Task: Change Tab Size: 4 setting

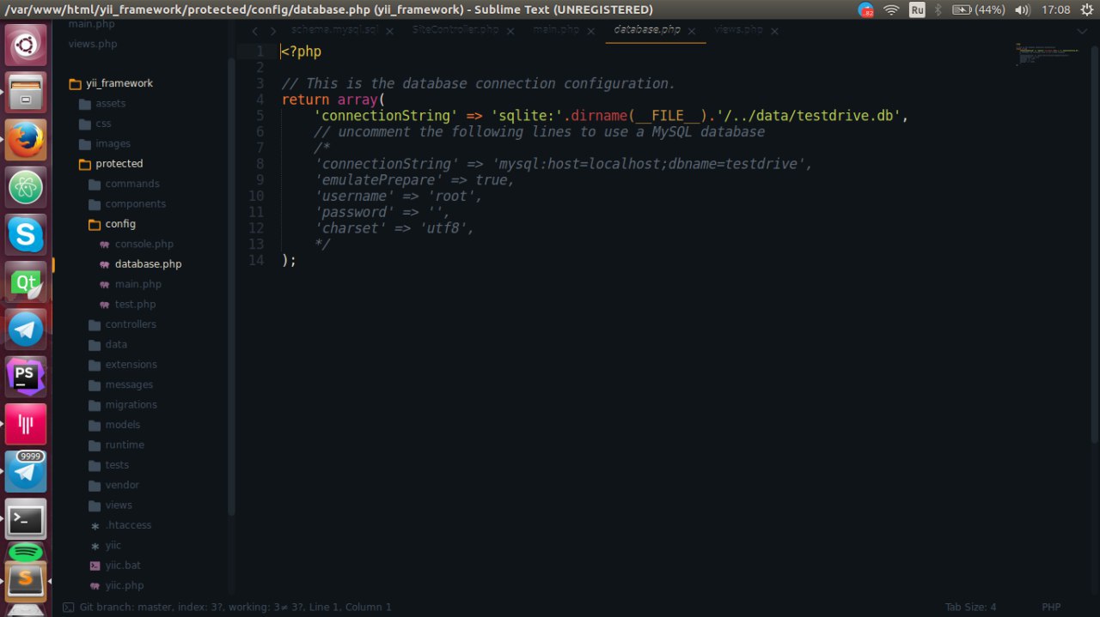Action: tap(970, 607)
